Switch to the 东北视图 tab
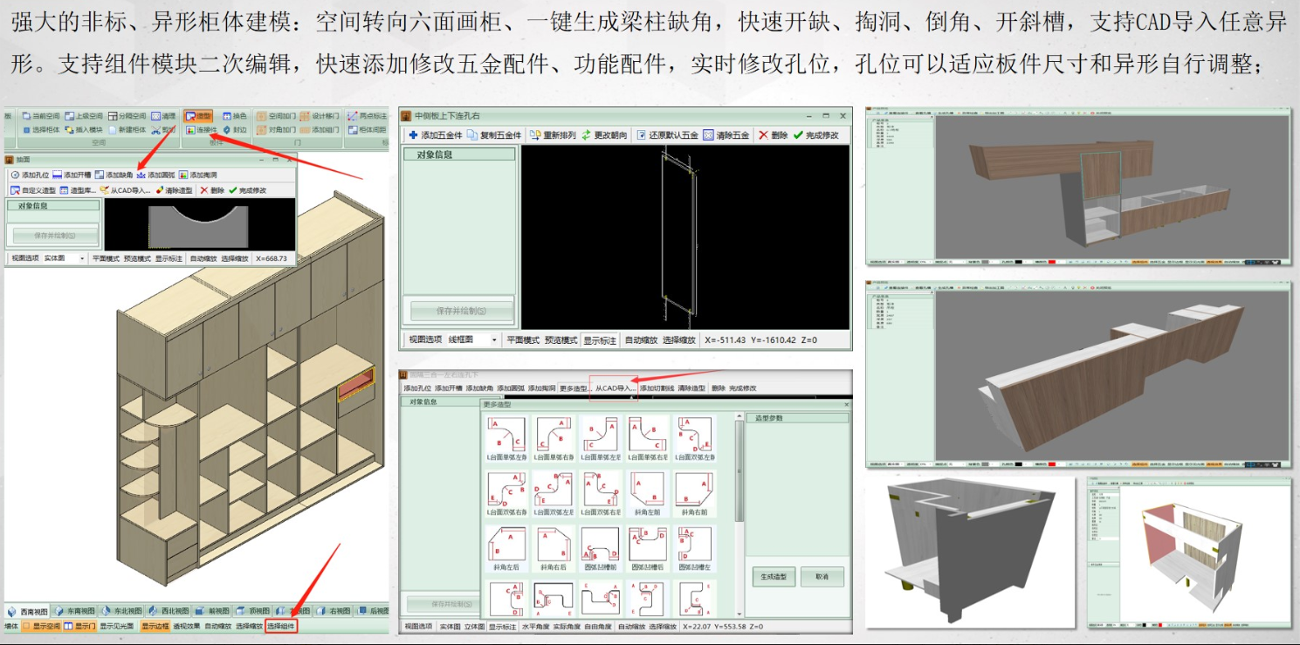The image size is (1300, 645). click(x=121, y=612)
